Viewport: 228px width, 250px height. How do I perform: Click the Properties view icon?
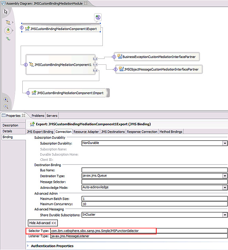[4, 116]
